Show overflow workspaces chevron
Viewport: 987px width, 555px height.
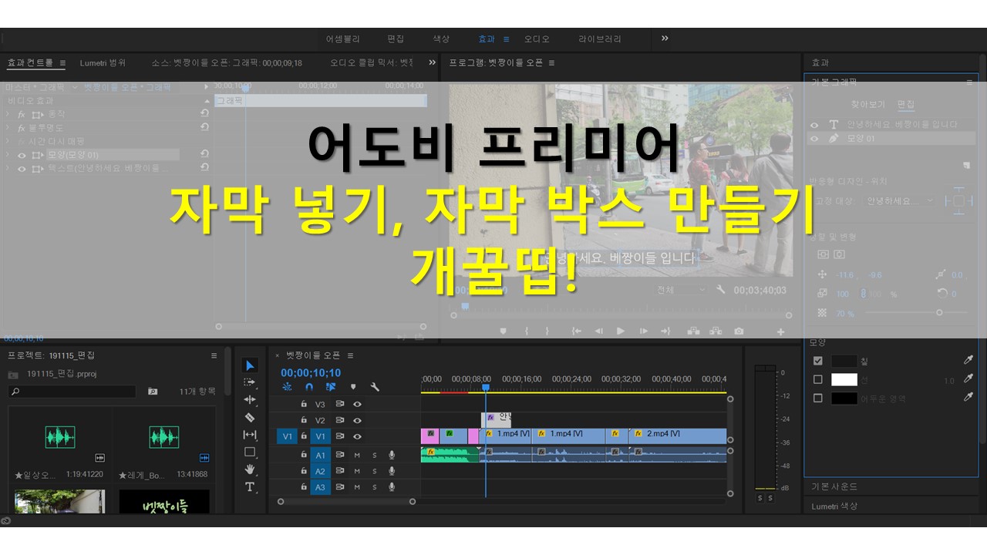(665, 38)
